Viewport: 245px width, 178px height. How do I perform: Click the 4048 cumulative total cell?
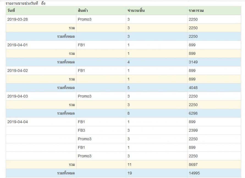[193, 88]
